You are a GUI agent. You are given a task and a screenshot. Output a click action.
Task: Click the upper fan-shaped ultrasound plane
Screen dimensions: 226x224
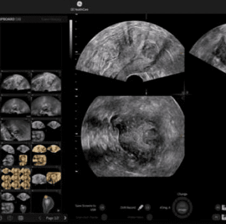pos(130,51)
